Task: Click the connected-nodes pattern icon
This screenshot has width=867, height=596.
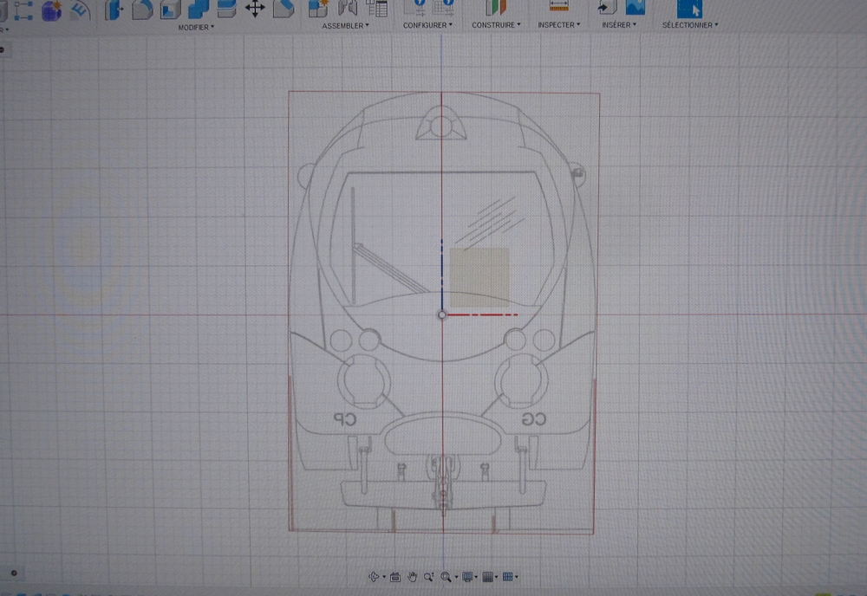Action: [23, 11]
